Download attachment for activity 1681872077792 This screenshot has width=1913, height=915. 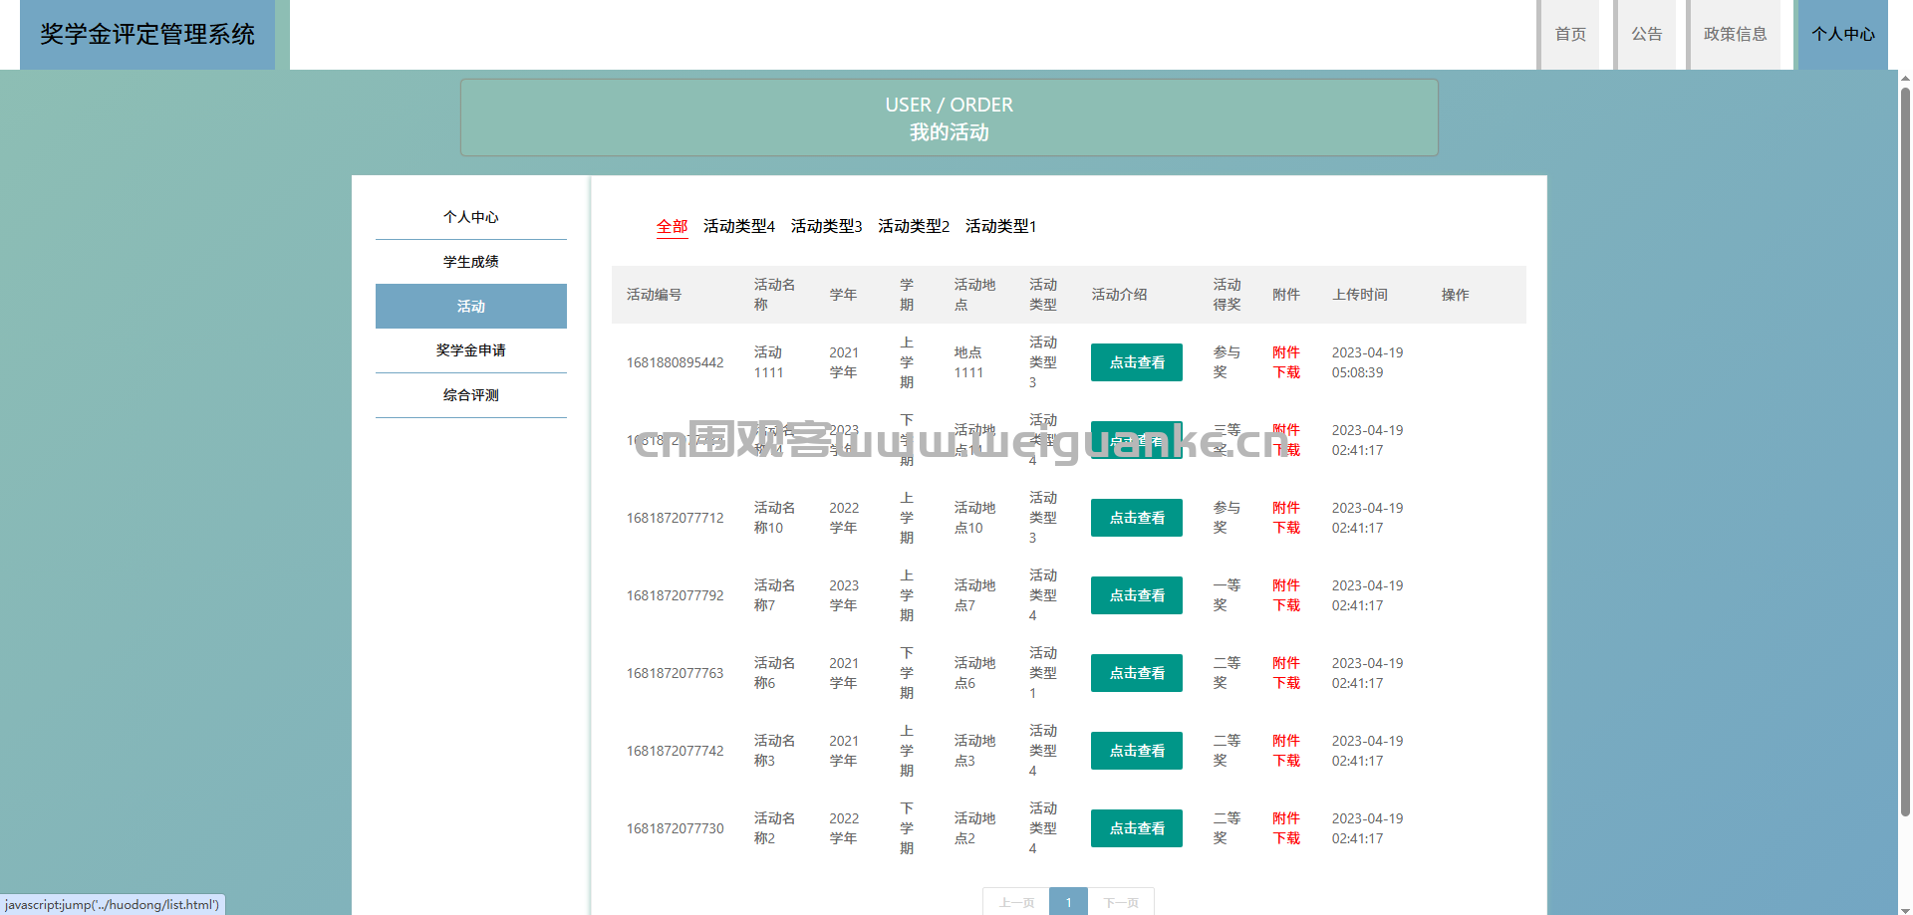[x=1286, y=595]
